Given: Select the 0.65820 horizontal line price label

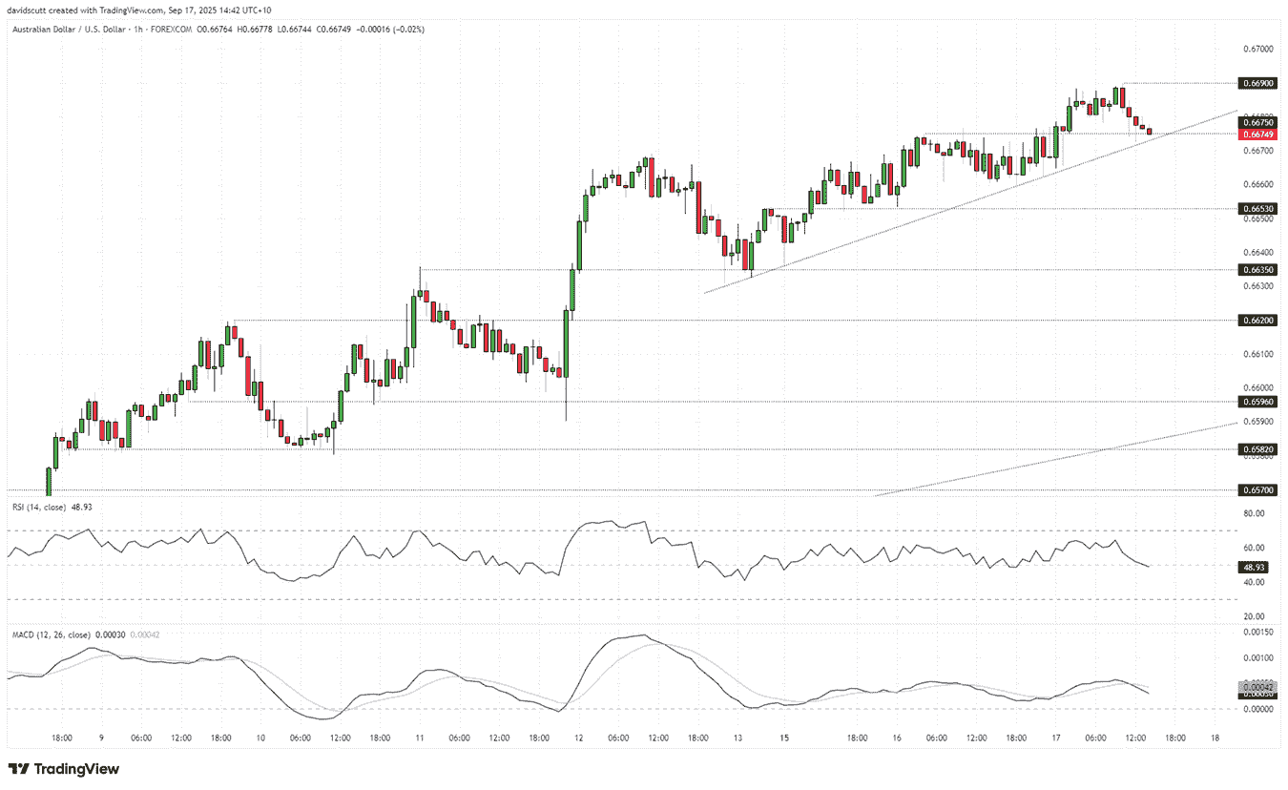Looking at the screenshot, I should point(1257,448).
